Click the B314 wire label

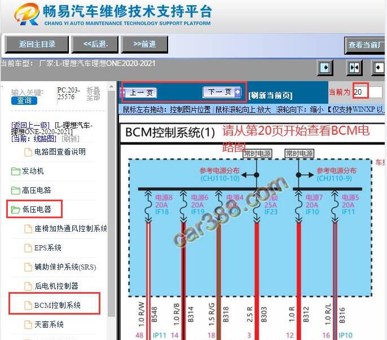coord(191,314)
